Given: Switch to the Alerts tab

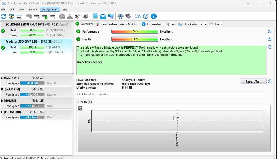Looking at the screenshot, I should click(216, 24).
